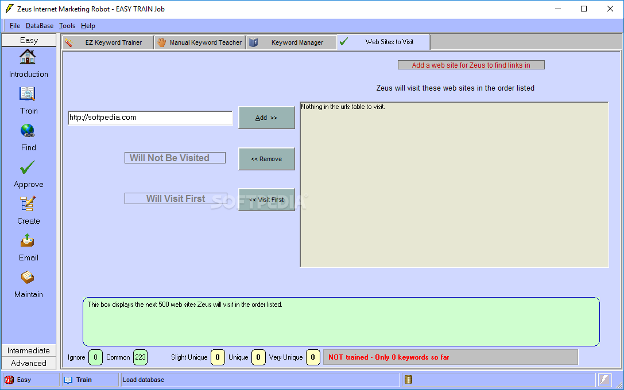Open the Find globe icon
Viewport: 624px width, 390px height.
click(x=28, y=131)
